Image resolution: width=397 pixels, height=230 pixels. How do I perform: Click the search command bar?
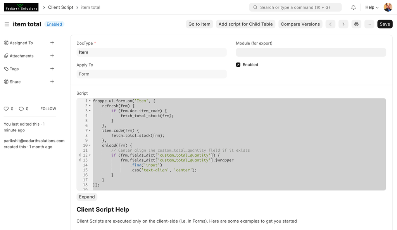295,7
